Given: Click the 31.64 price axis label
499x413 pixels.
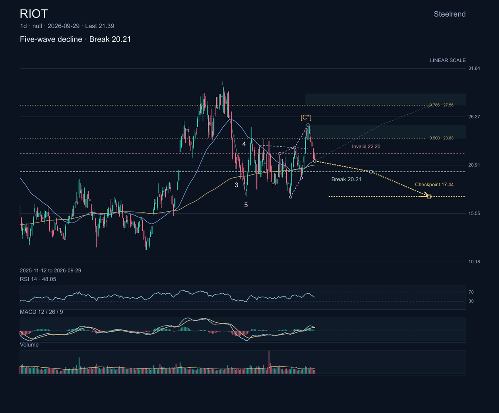Looking at the screenshot, I should [474, 68].
